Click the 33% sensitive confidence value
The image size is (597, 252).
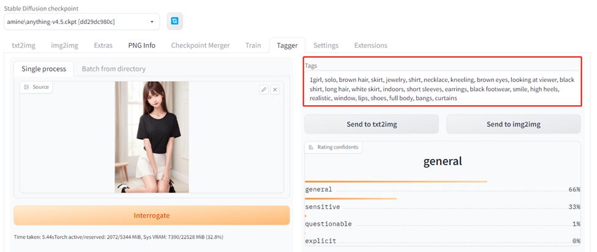pyautogui.click(x=574, y=207)
